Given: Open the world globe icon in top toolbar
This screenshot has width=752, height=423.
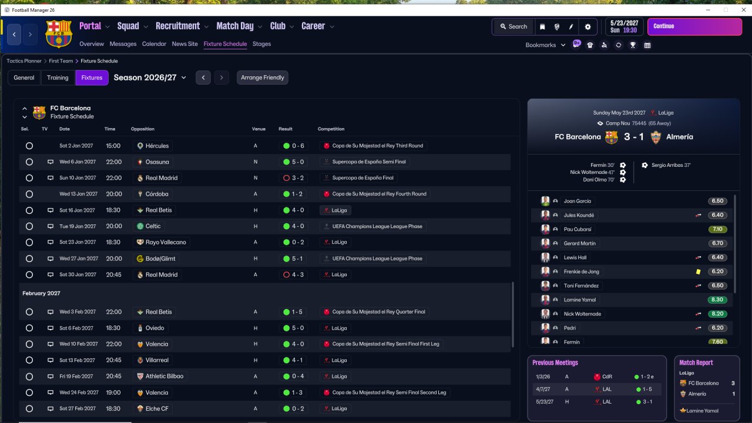Looking at the screenshot, I should (556, 26).
